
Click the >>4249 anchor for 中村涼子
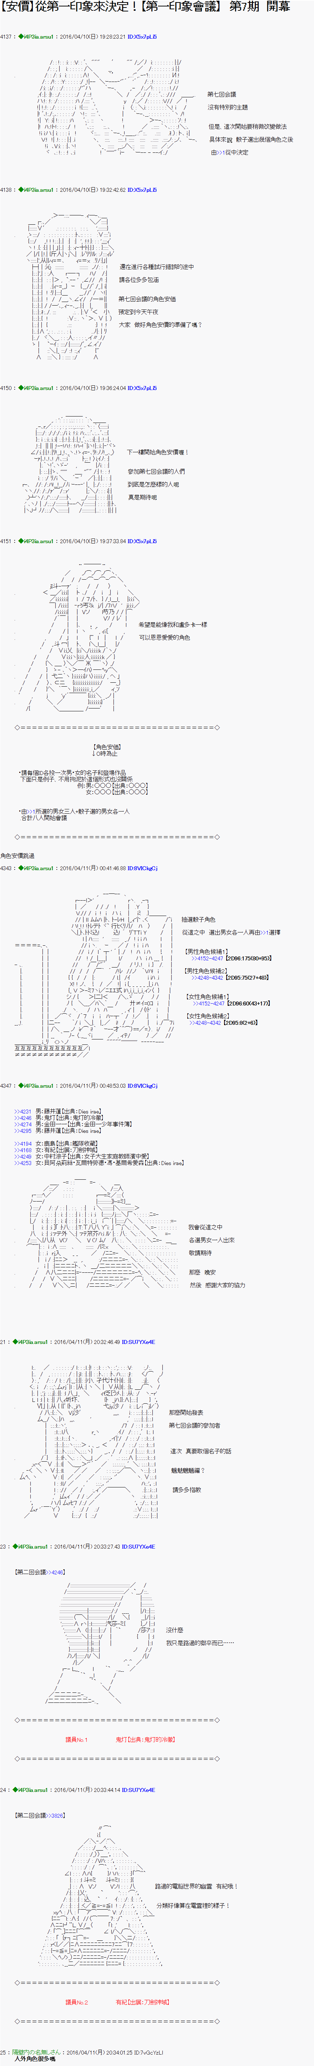23,1156
